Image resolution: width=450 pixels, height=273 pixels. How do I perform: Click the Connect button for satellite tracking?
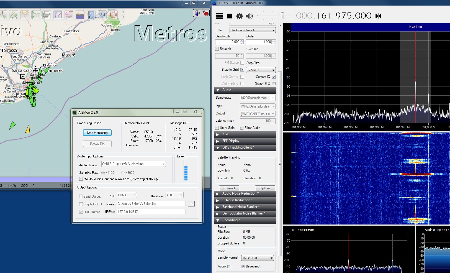[229, 188]
